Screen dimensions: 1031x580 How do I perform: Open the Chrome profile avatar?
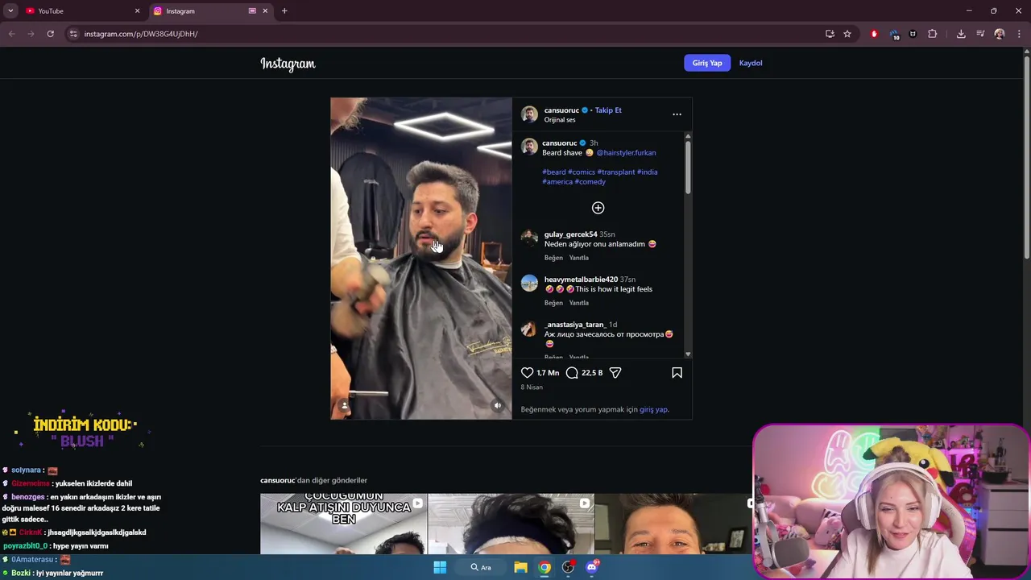click(x=1000, y=34)
